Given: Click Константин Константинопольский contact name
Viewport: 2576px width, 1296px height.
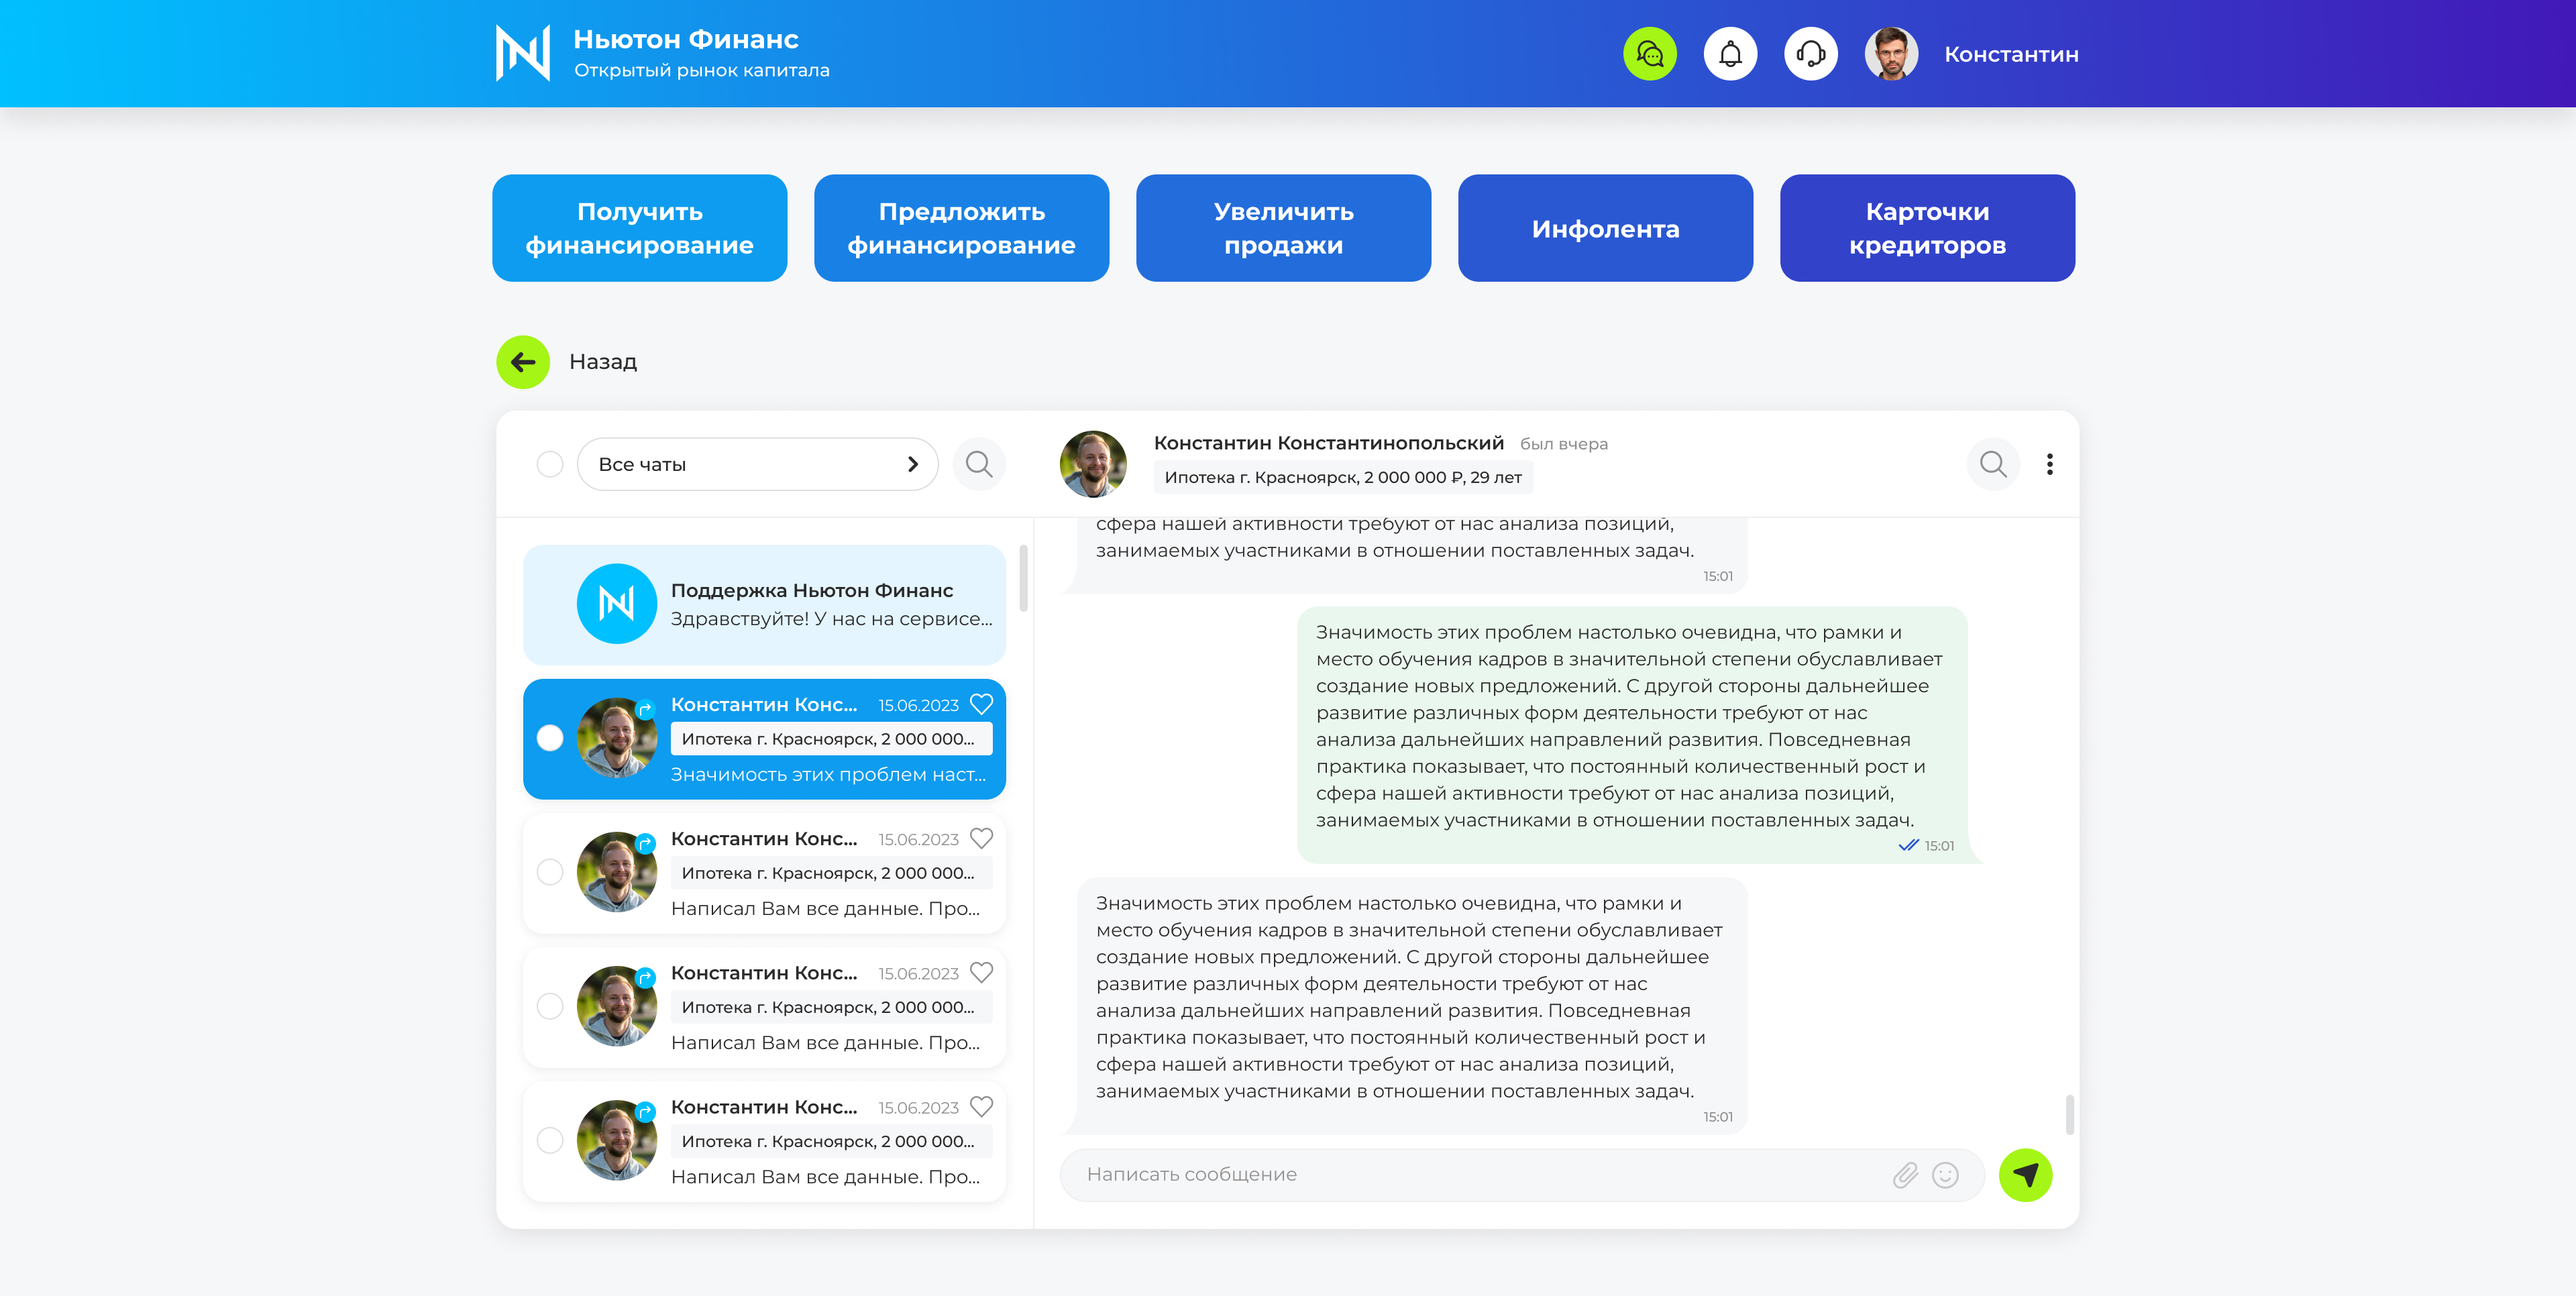Looking at the screenshot, I should 1329,443.
